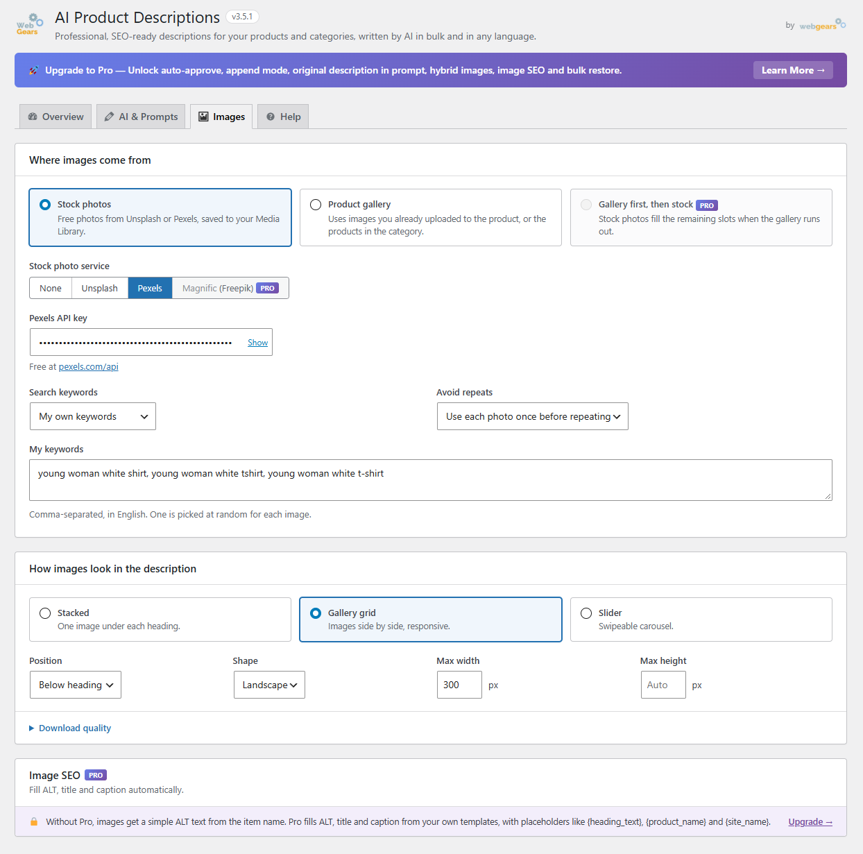Viewport: 863px width, 854px height.
Task: Open the Position dropdown
Action: pos(76,685)
